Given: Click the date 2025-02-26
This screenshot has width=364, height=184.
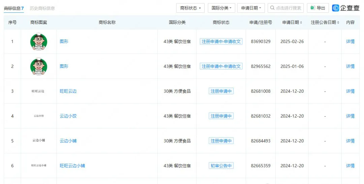Looking at the screenshot, I should click(292, 41).
